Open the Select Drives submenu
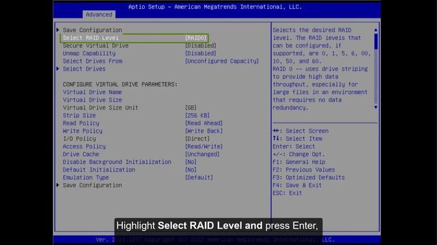437x245 pixels. pyautogui.click(x=84, y=69)
